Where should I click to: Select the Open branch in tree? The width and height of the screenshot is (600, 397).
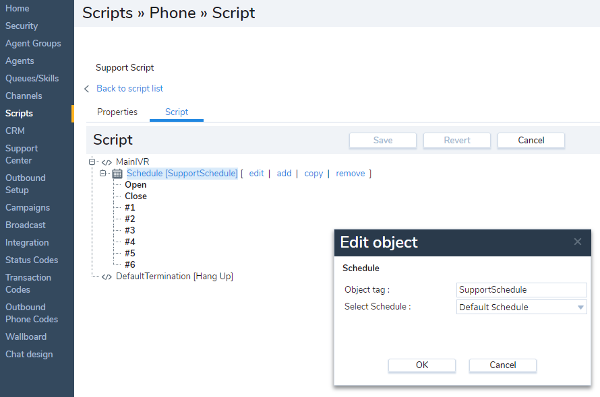(x=136, y=185)
